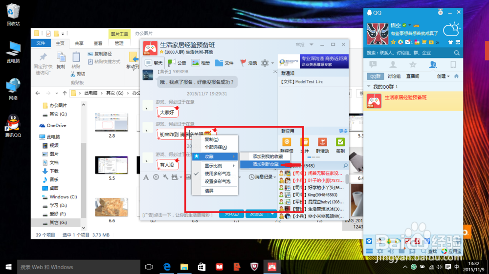Screen dimensions: 489x274
Task: Select thumbnail named 2.8 in Explorer
Action: (111, 125)
